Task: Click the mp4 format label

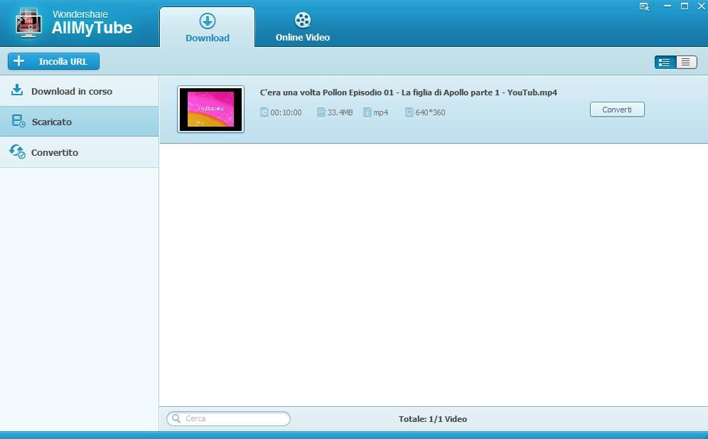Action: tap(380, 112)
